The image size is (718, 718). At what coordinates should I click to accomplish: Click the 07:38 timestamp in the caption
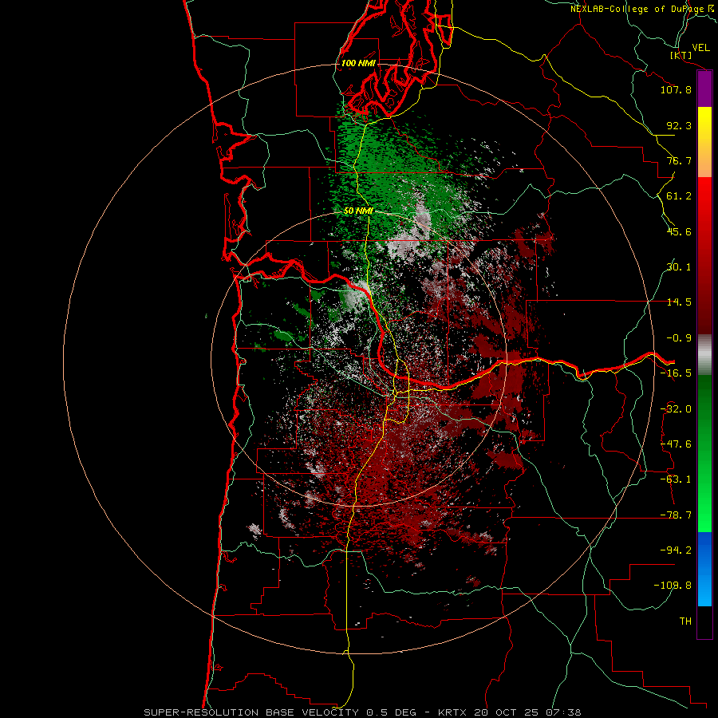[564, 712]
